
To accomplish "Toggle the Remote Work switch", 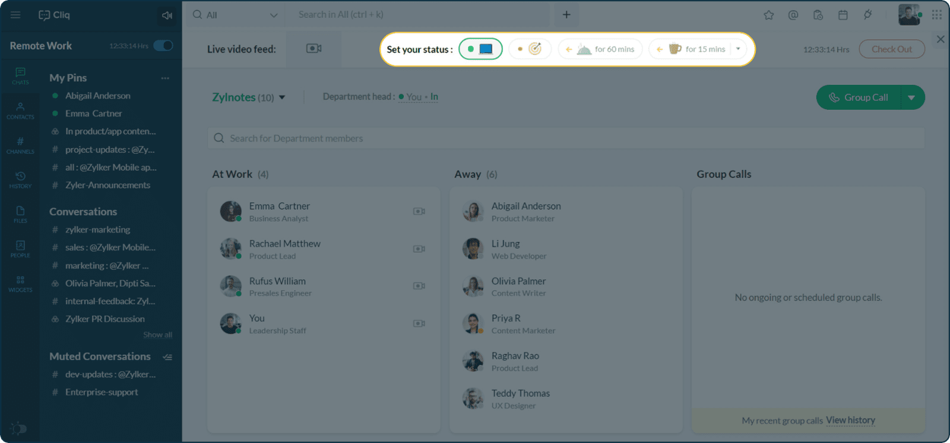I will tap(163, 46).
